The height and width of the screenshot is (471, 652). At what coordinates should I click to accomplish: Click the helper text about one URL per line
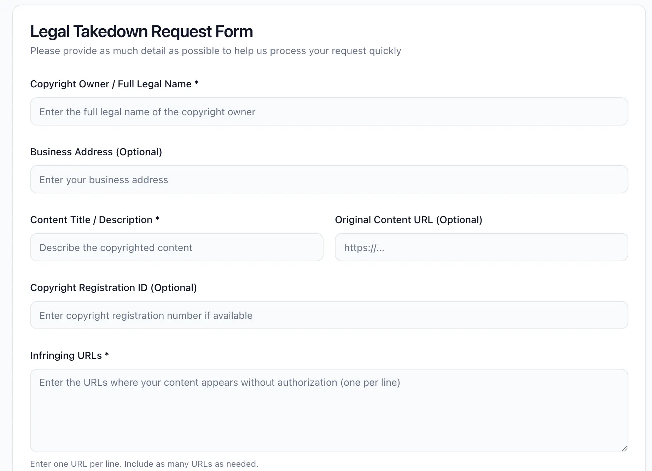pyautogui.click(x=144, y=464)
